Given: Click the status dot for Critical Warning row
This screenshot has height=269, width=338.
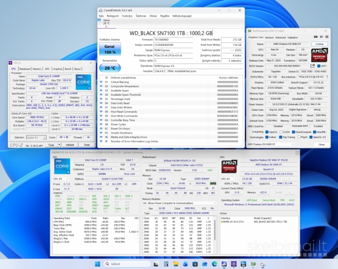Looking at the screenshot, I should point(101,82).
